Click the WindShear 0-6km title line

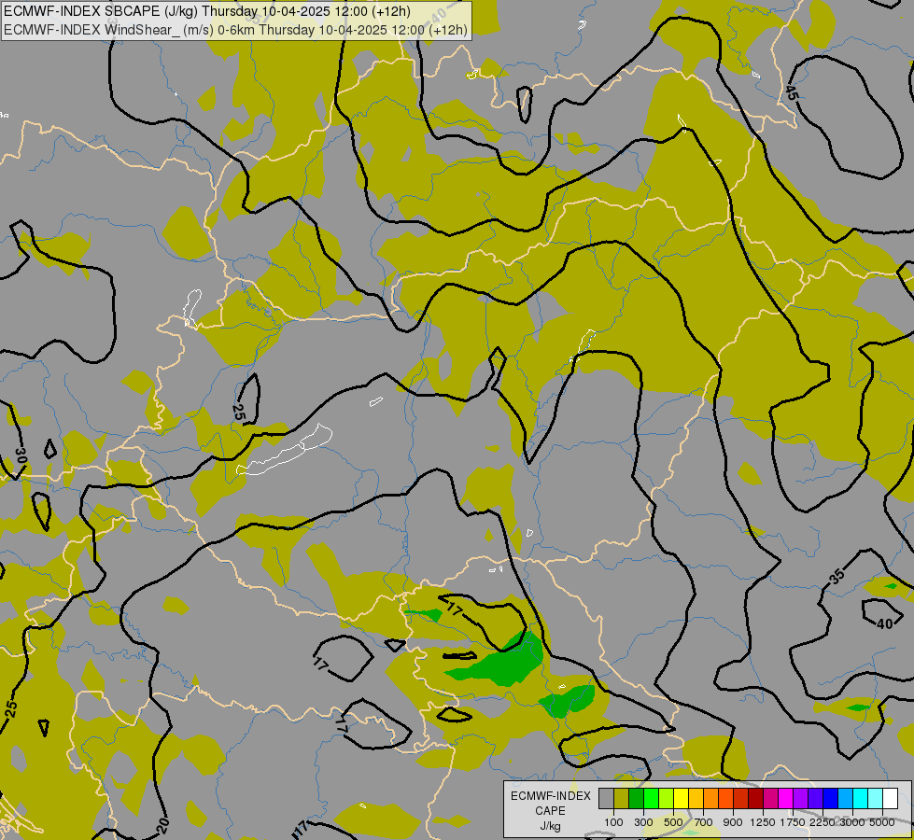(x=235, y=30)
